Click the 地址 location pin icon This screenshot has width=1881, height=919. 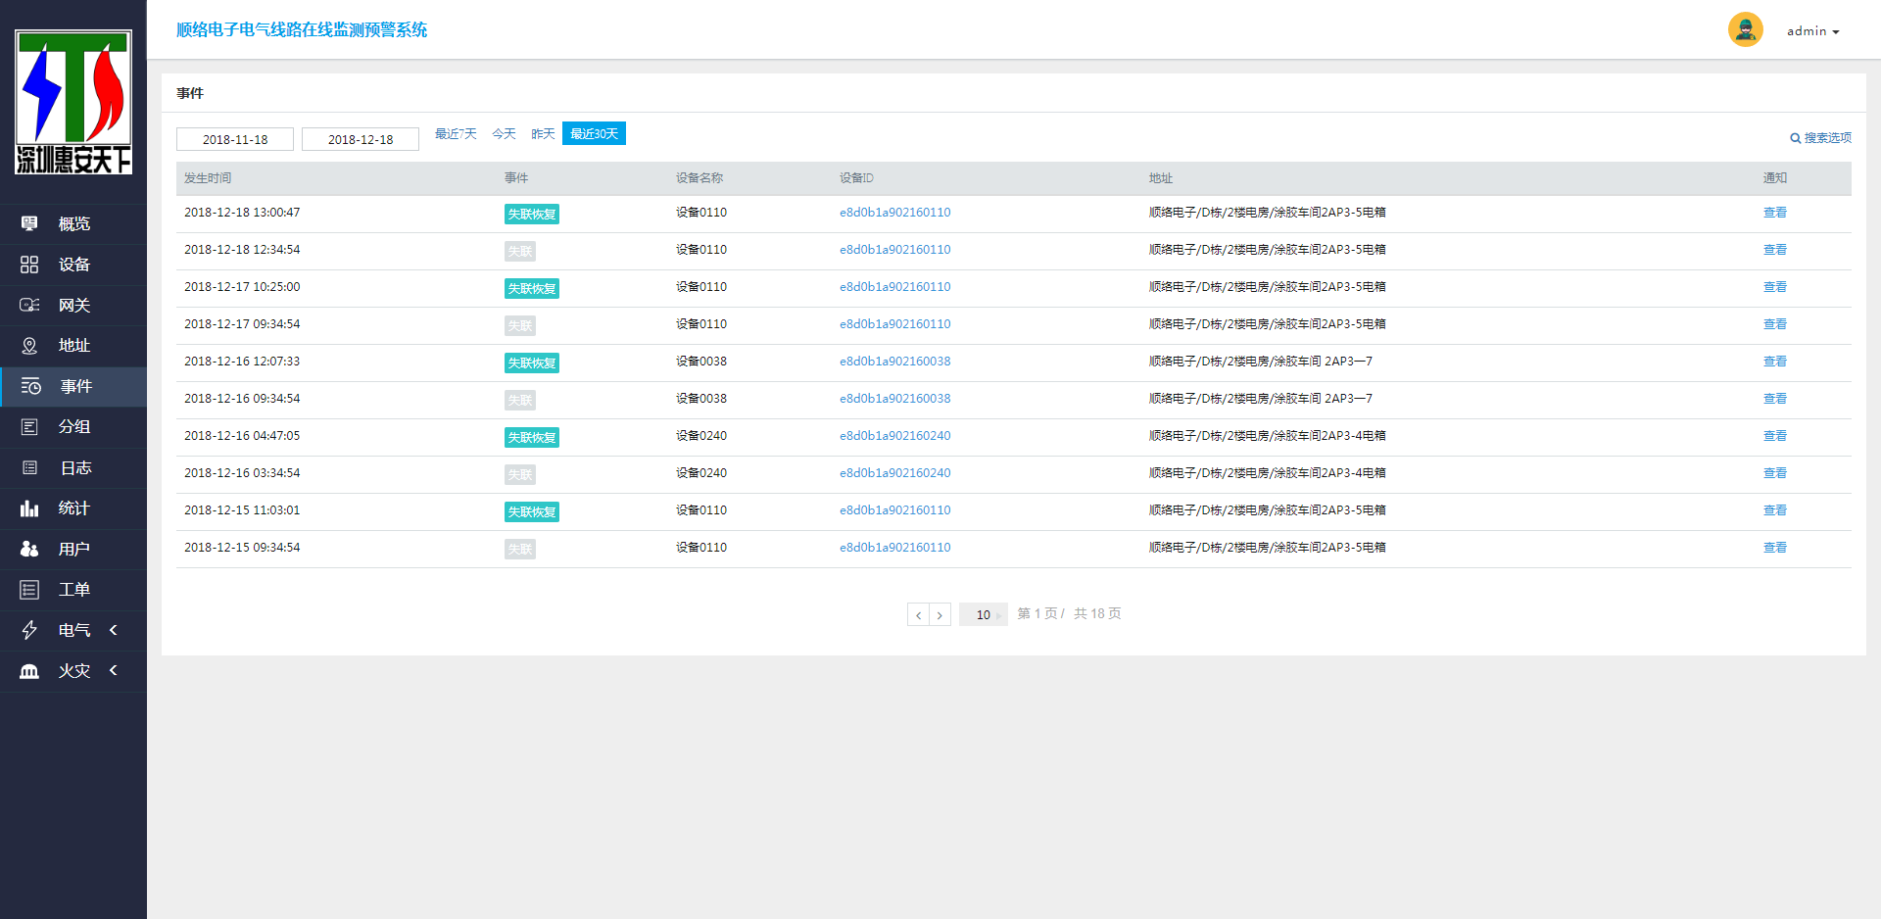pyautogui.click(x=29, y=346)
